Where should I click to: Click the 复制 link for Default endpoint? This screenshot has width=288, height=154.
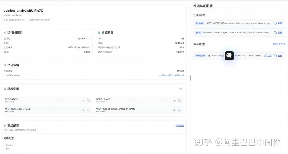[x=280, y=23]
